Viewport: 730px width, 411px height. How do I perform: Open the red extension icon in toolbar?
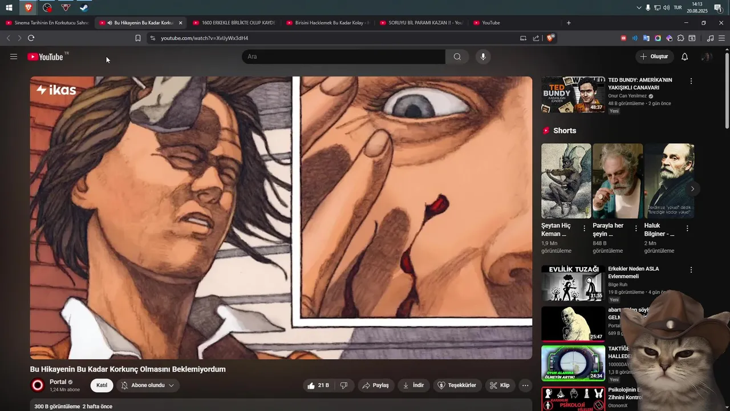click(x=623, y=38)
